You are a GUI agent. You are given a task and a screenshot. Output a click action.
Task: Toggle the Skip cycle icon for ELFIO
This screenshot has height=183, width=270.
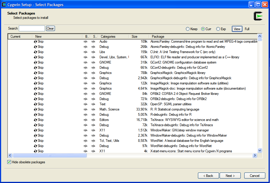click(x=36, y=57)
